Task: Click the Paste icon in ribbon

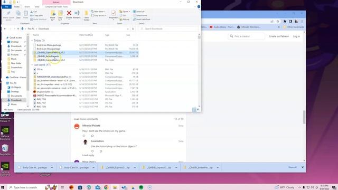Action: pos(26,15)
